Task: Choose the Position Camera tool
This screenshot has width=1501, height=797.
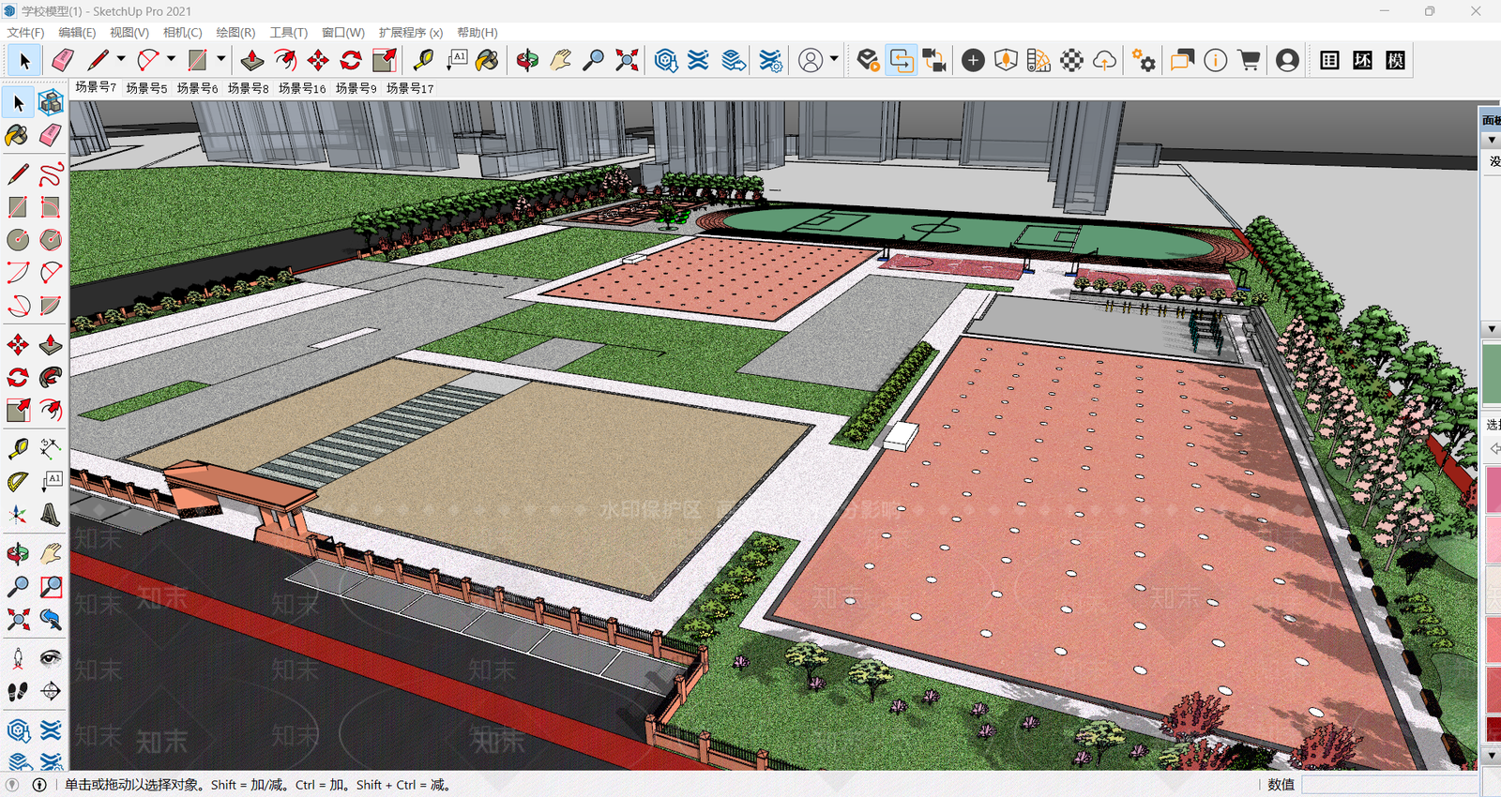Action: click(x=18, y=658)
